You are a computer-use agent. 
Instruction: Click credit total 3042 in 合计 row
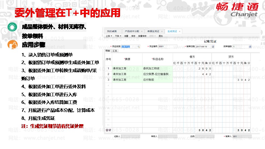point(243,130)
